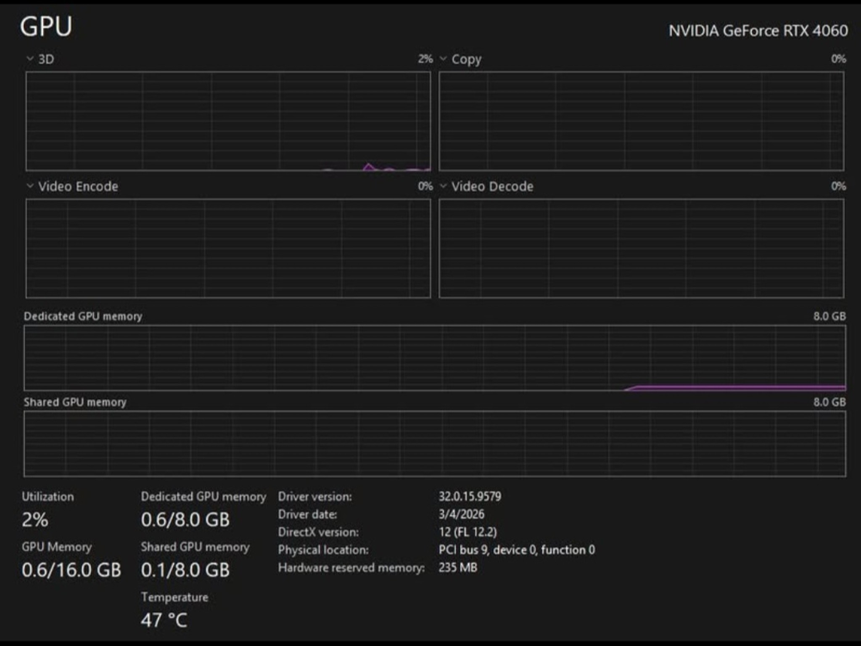Click the Dedicated GPU memory graph
Viewport: 861px width, 646px height.
[435, 358]
